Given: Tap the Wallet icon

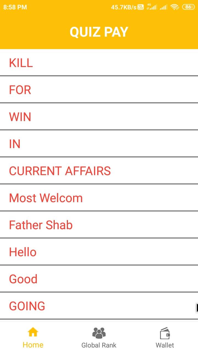Looking at the screenshot, I should pyautogui.click(x=165, y=333).
